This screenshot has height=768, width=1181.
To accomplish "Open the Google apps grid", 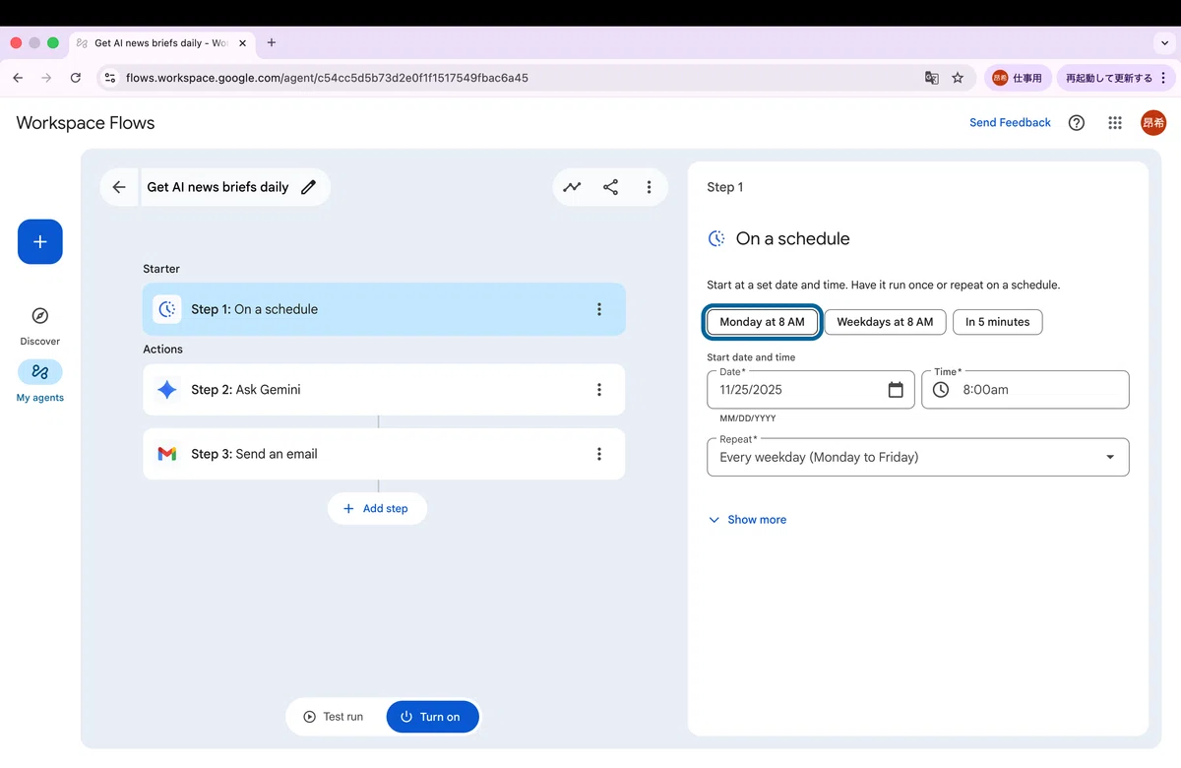I will pos(1115,123).
